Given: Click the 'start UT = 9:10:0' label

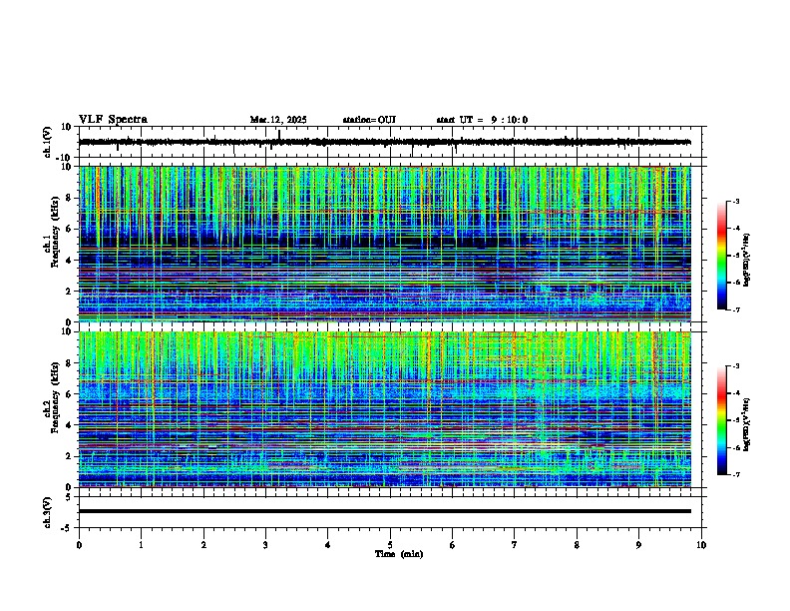Looking at the screenshot, I should [482, 120].
